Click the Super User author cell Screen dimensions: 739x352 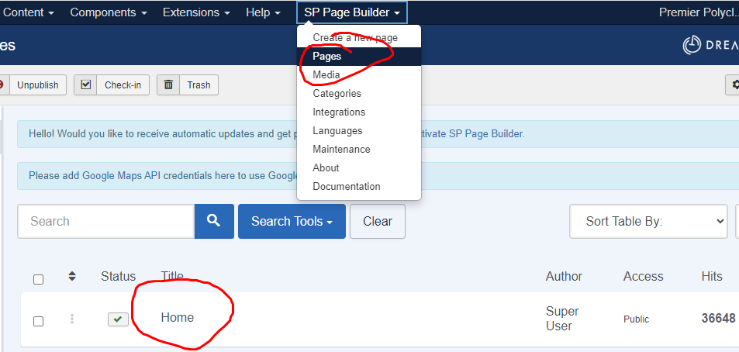click(x=562, y=319)
